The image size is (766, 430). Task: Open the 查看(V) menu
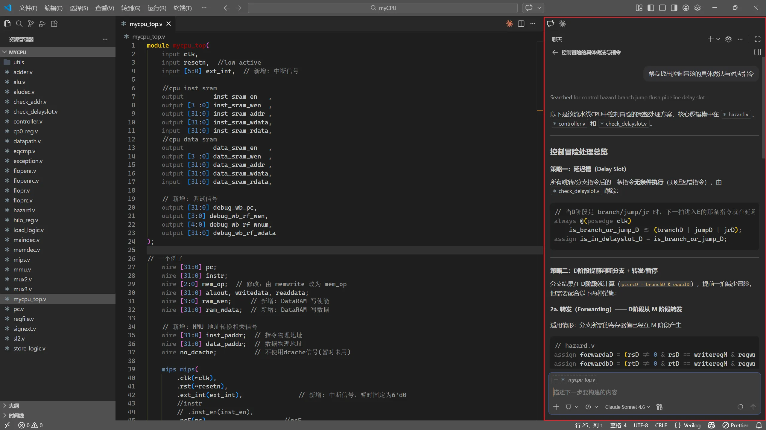pyautogui.click(x=104, y=8)
